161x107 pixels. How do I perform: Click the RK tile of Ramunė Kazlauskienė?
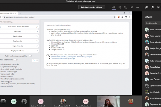click(x=86, y=101)
